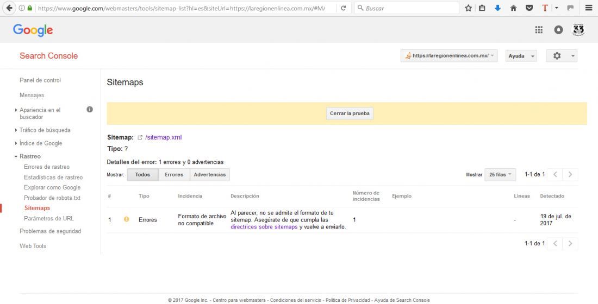The height and width of the screenshot is (304, 598).
Task: Open Política de Privacidad footer link
Action: click(x=348, y=300)
